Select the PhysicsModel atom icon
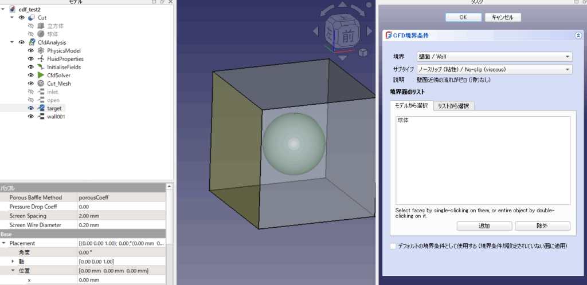 point(41,50)
